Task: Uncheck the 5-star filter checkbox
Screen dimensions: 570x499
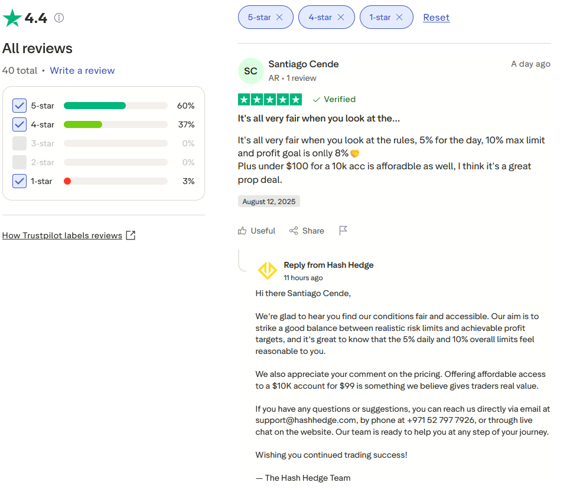Action: click(x=19, y=106)
